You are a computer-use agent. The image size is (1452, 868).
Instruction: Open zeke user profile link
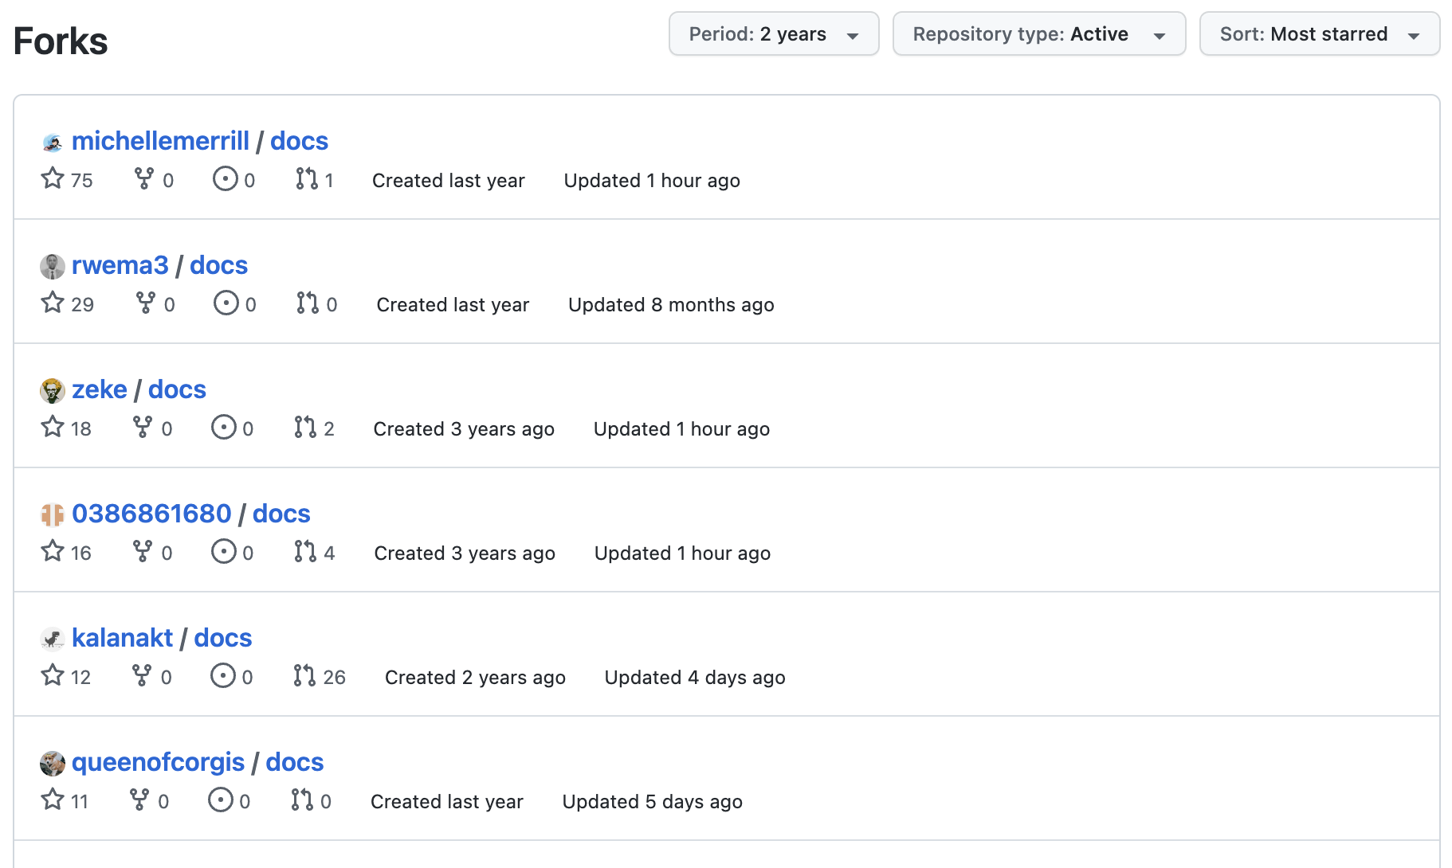pyautogui.click(x=100, y=389)
